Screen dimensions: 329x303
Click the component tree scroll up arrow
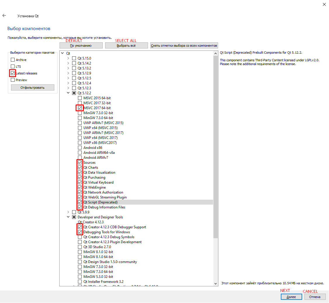coord(215,53)
